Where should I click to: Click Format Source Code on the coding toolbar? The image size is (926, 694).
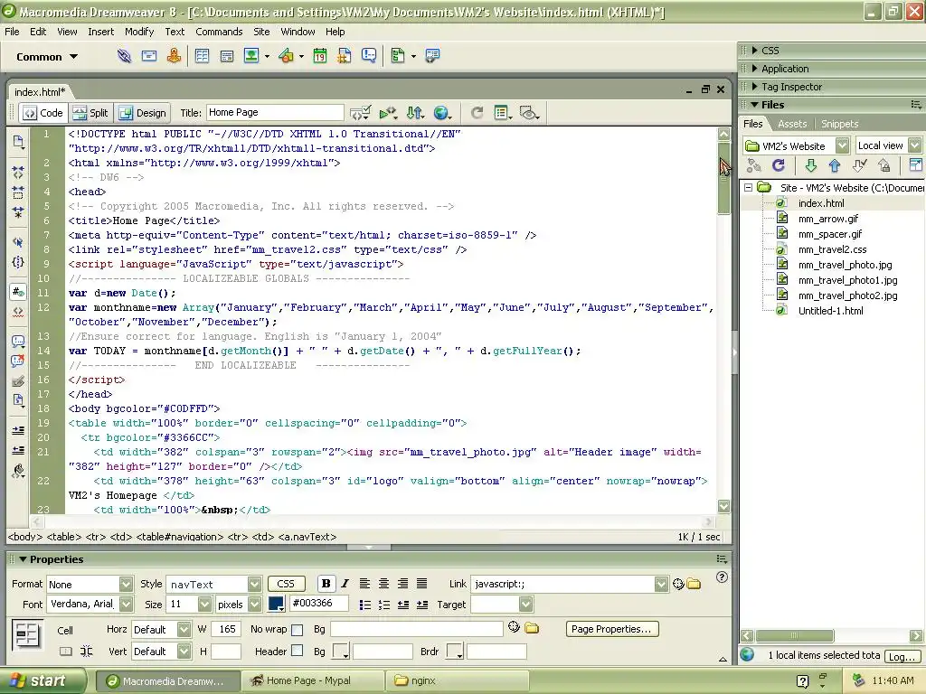(18, 470)
